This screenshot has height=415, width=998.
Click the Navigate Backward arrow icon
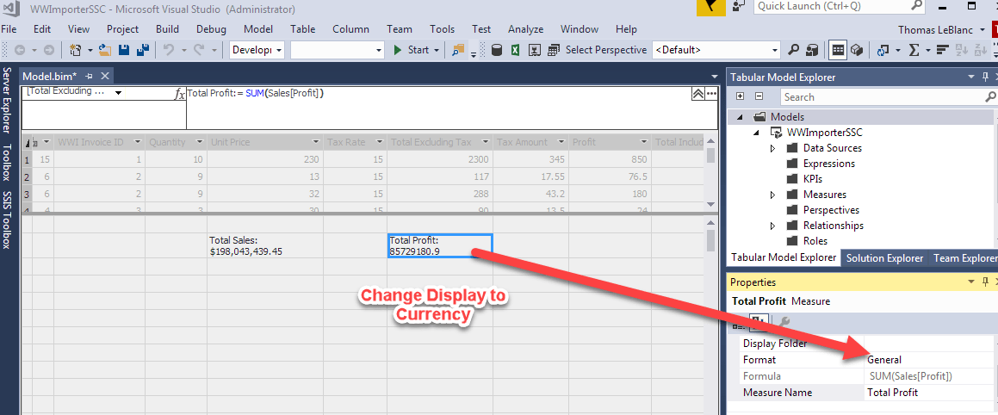pyautogui.click(x=19, y=50)
